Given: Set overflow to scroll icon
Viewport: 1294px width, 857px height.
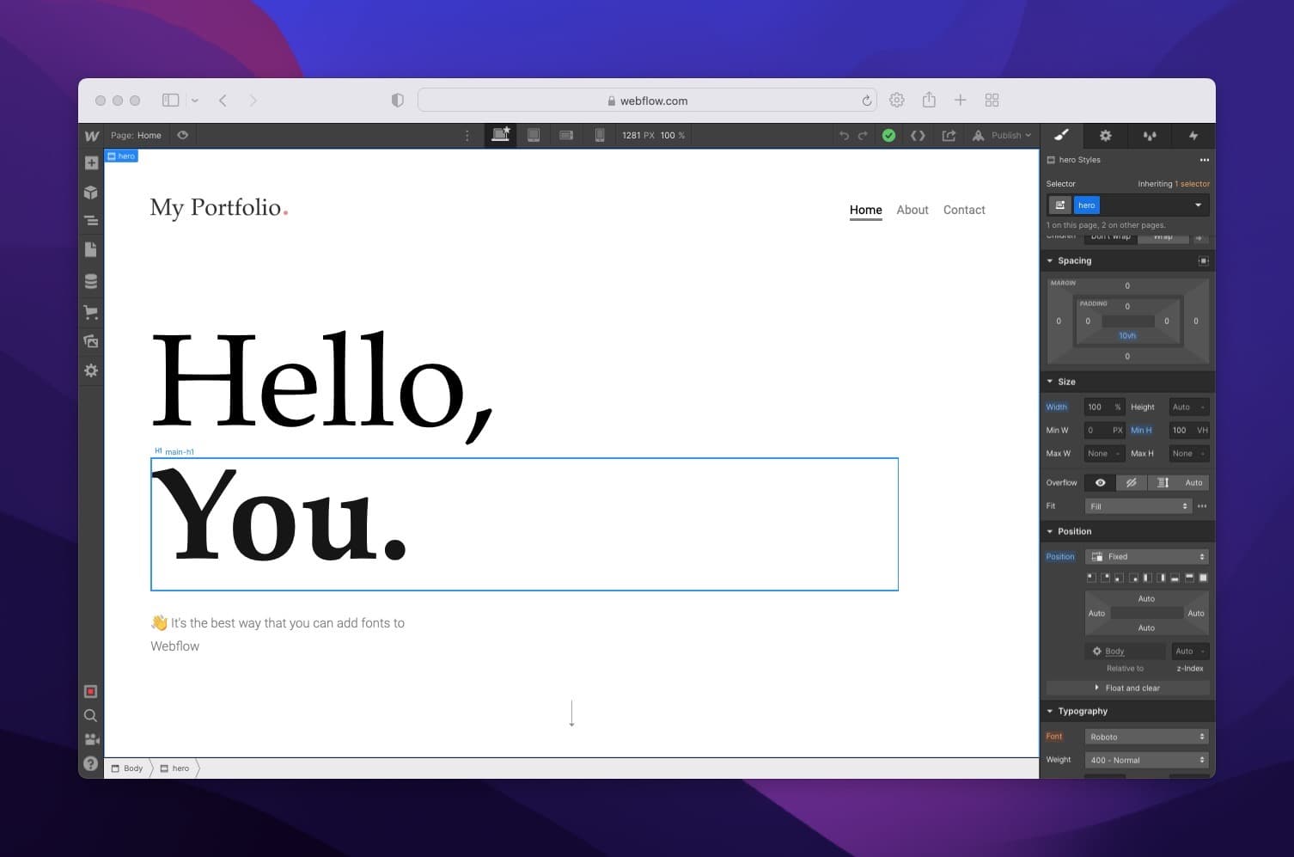Looking at the screenshot, I should [1163, 483].
